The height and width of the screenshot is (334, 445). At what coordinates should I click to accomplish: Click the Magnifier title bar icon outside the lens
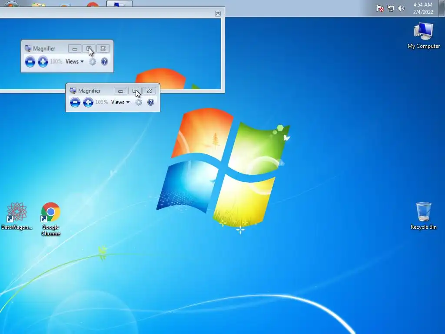pyautogui.click(x=73, y=90)
